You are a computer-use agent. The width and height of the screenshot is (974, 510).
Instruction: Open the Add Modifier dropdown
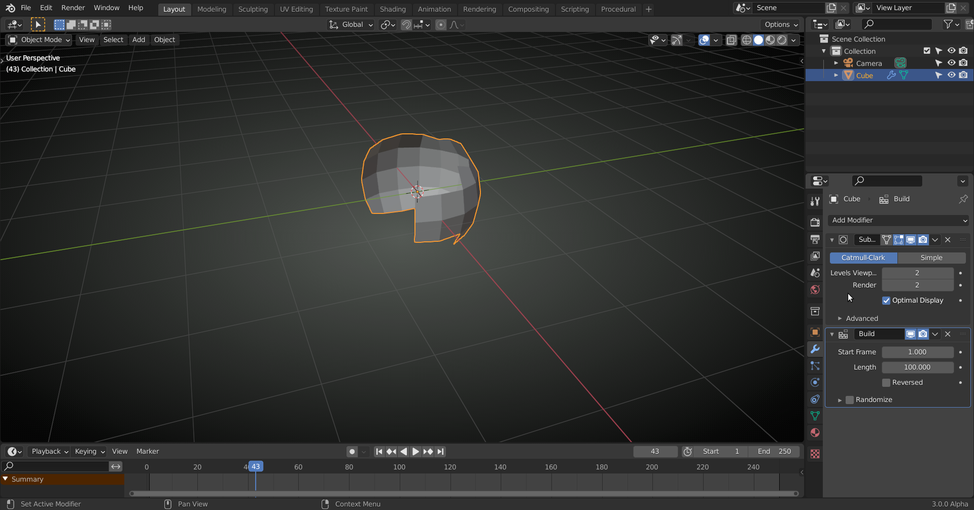(898, 221)
